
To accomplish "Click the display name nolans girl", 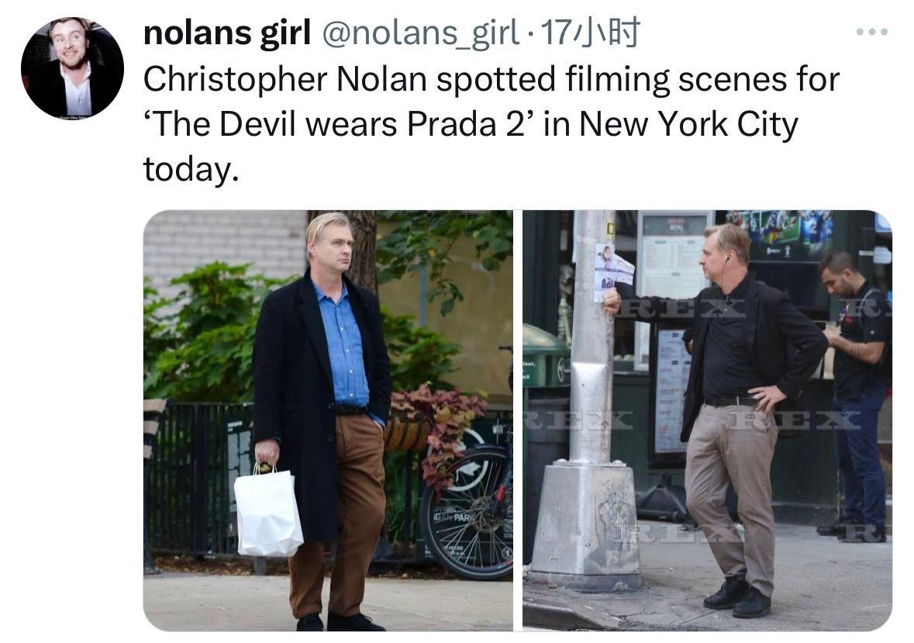I will 226,33.
